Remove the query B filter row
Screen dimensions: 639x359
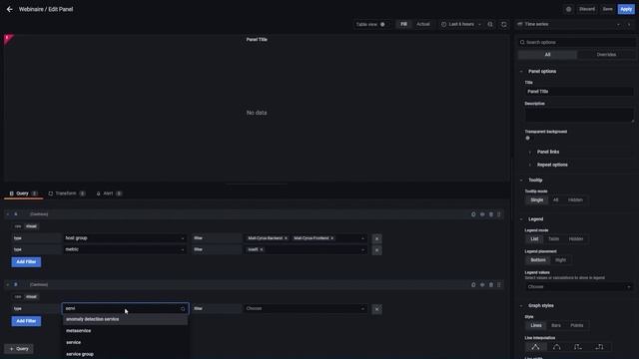click(377, 309)
